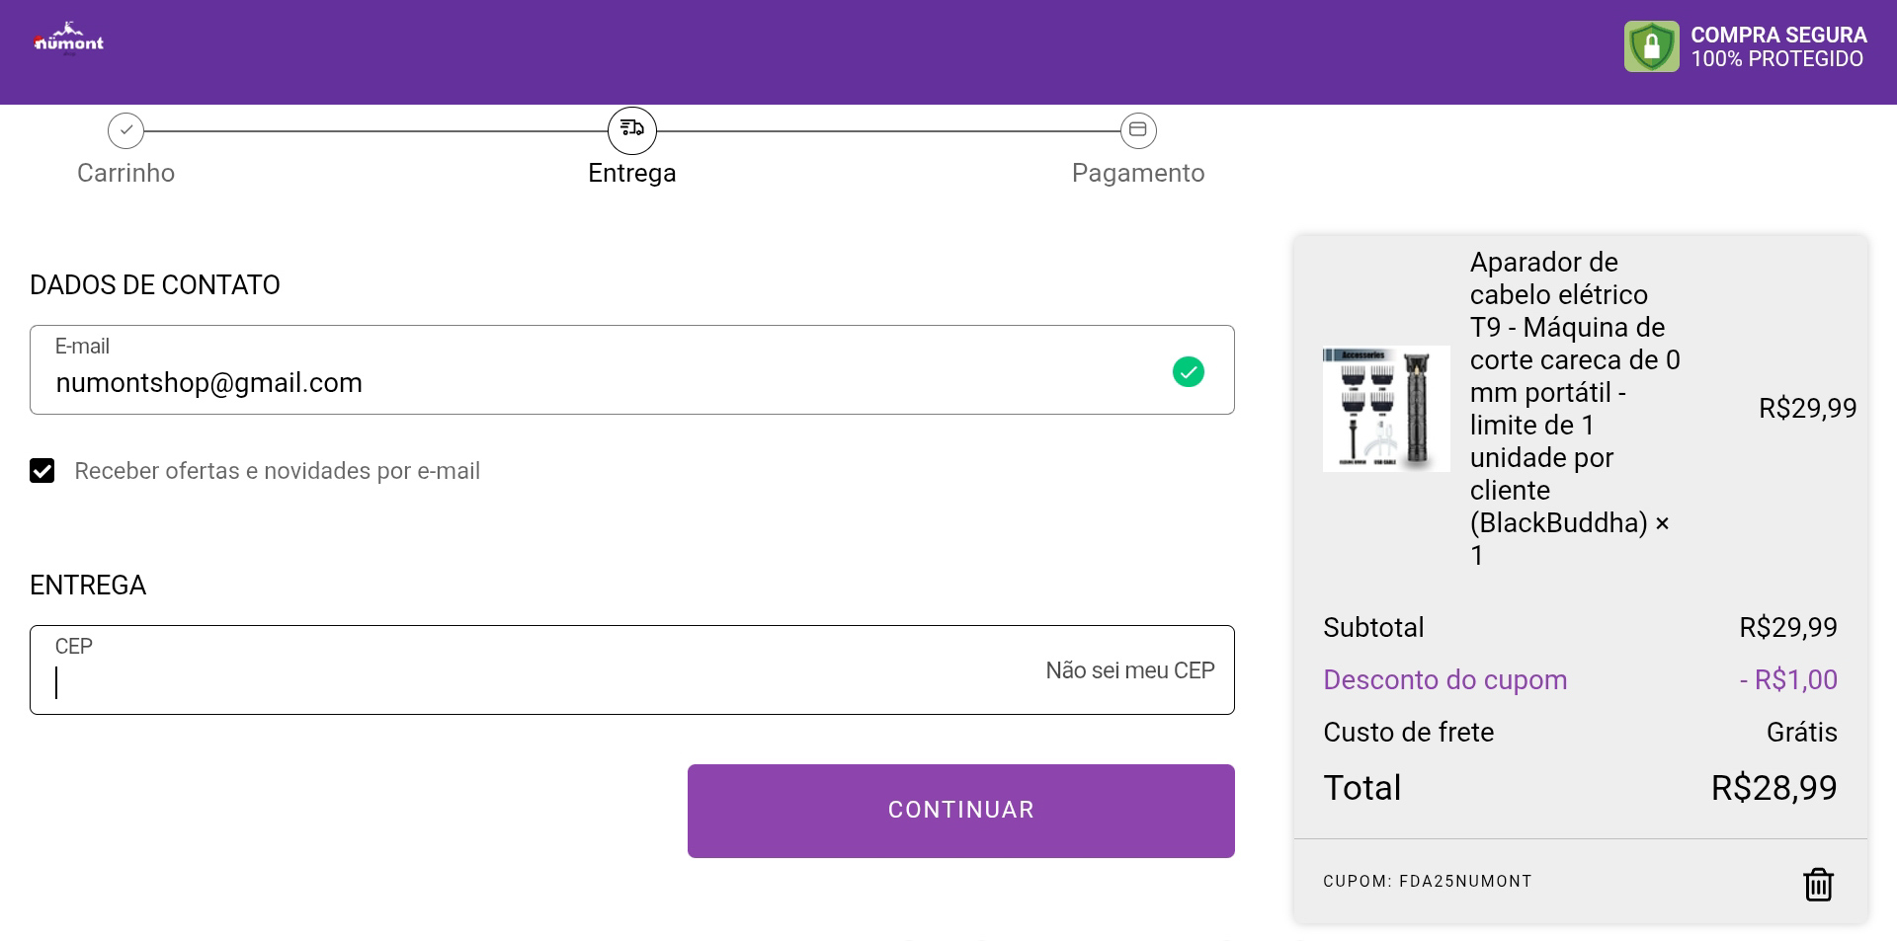Open the 'Não sei meu CEP' link
The height and width of the screenshot is (941, 1897).
pos(1129,670)
